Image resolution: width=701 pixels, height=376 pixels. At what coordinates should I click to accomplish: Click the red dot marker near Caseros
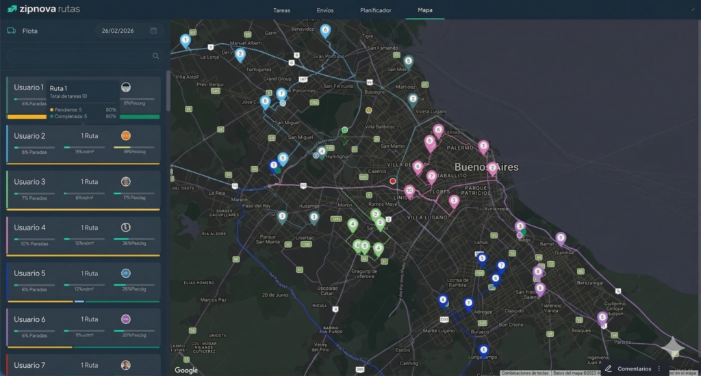[392, 181]
